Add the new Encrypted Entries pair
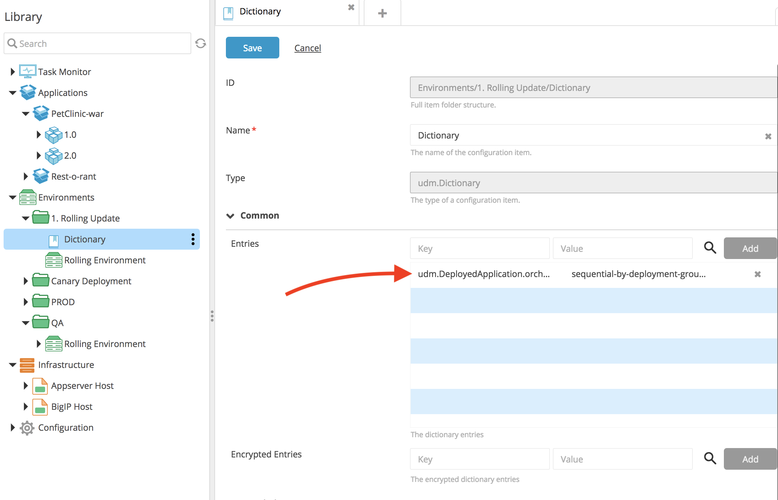The image size is (778, 500). [x=750, y=459]
